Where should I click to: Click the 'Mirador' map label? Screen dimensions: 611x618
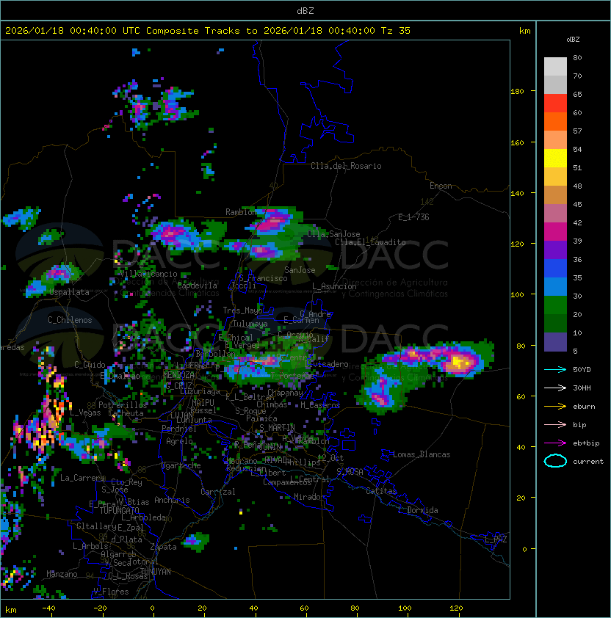click(310, 497)
